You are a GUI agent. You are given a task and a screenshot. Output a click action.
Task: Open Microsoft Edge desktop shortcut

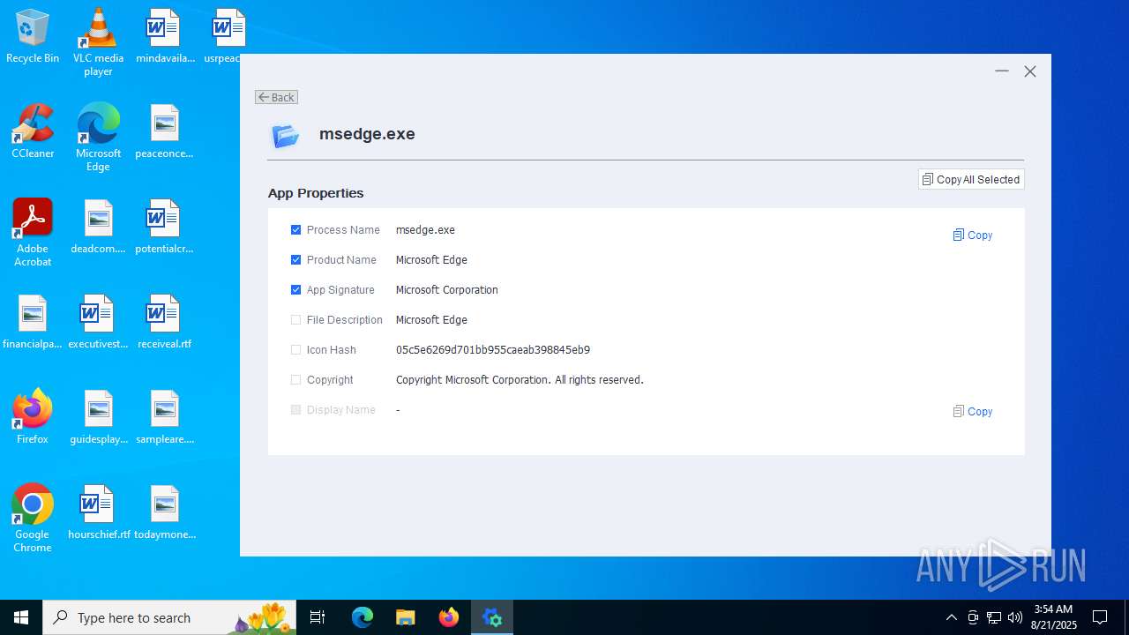(98, 138)
